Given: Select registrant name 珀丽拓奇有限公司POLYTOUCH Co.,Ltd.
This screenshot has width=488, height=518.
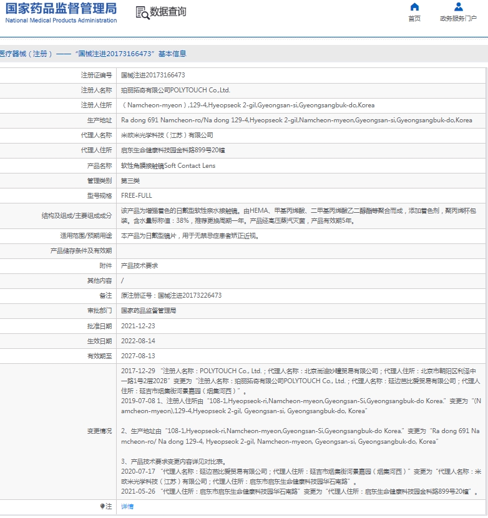Looking at the screenshot, I should click(175, 90).
